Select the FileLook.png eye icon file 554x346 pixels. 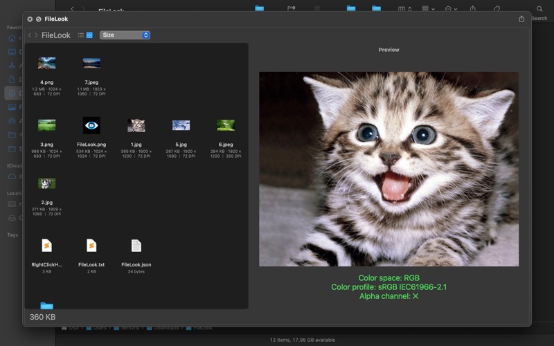[x=91, y=125]
